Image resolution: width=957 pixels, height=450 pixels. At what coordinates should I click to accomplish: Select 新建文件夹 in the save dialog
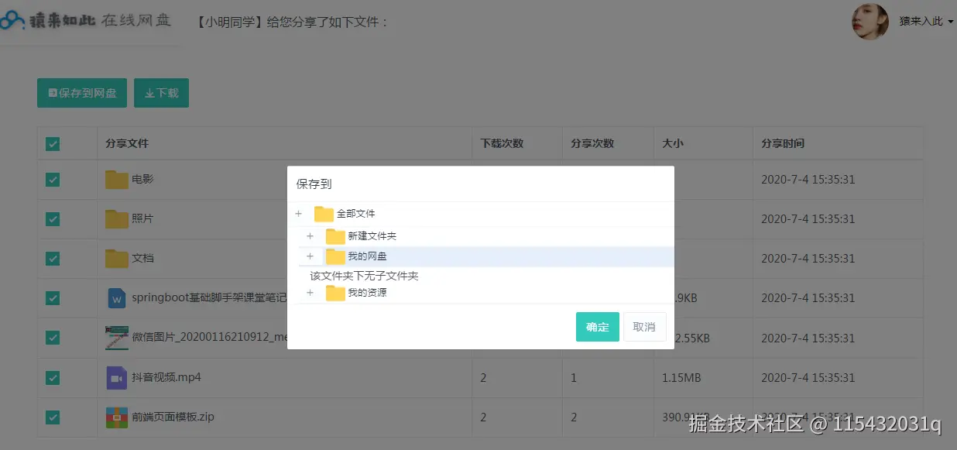click(x=372, y=236)
